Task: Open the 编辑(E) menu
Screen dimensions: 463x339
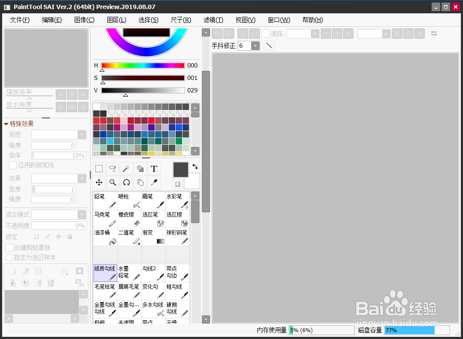Action: click(52, 20)
